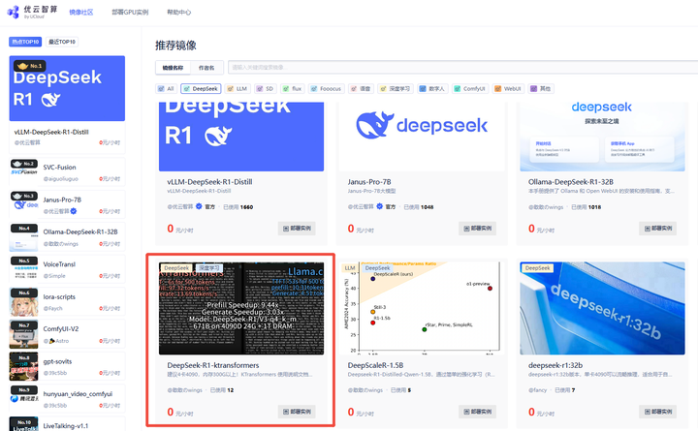Filter by the SD tag

[x=266, y=88]
